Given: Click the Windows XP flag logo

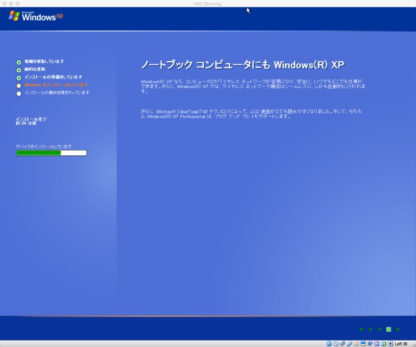Looking at the screenshot, I should (14, 16).
